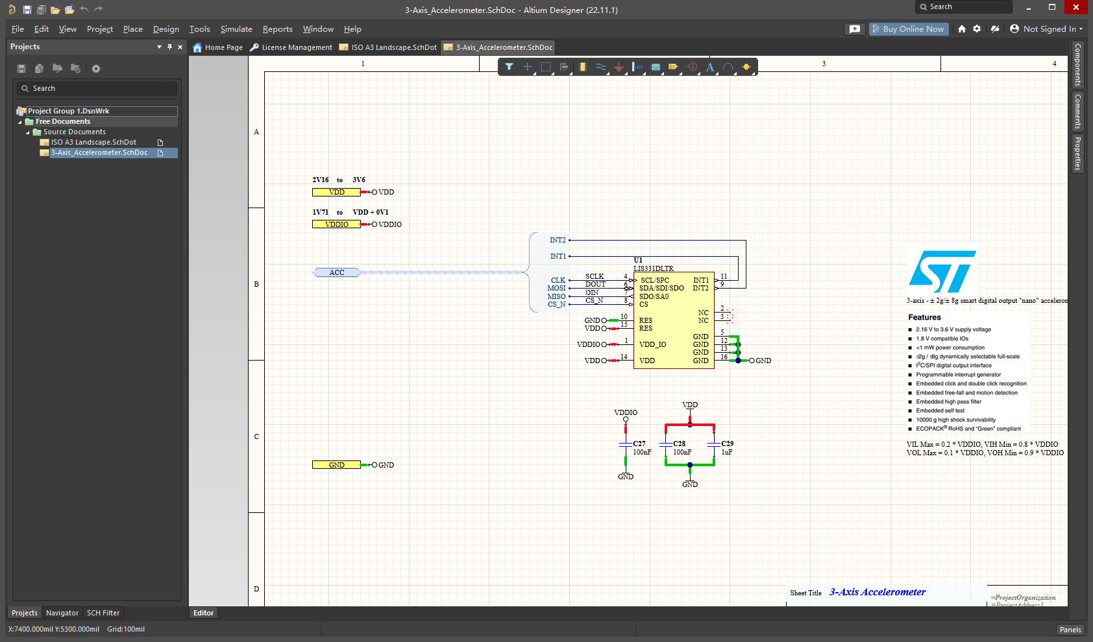Open the File menu

point(18,29)
